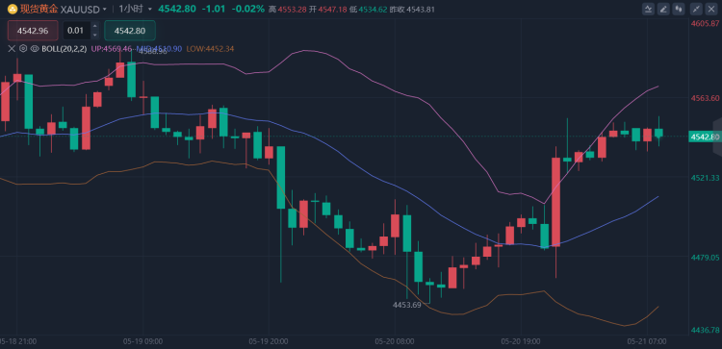Click the current price tag 4542.80 on axis
Screen dimensions: 722x349
tap(705, 137)
